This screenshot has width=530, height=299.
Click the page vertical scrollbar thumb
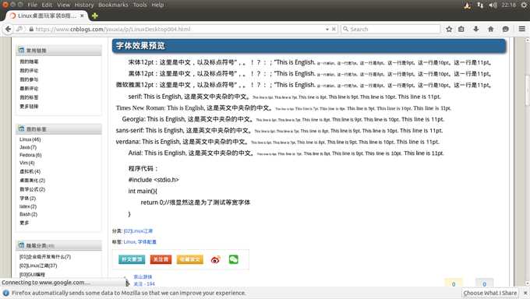coord(527,90)
